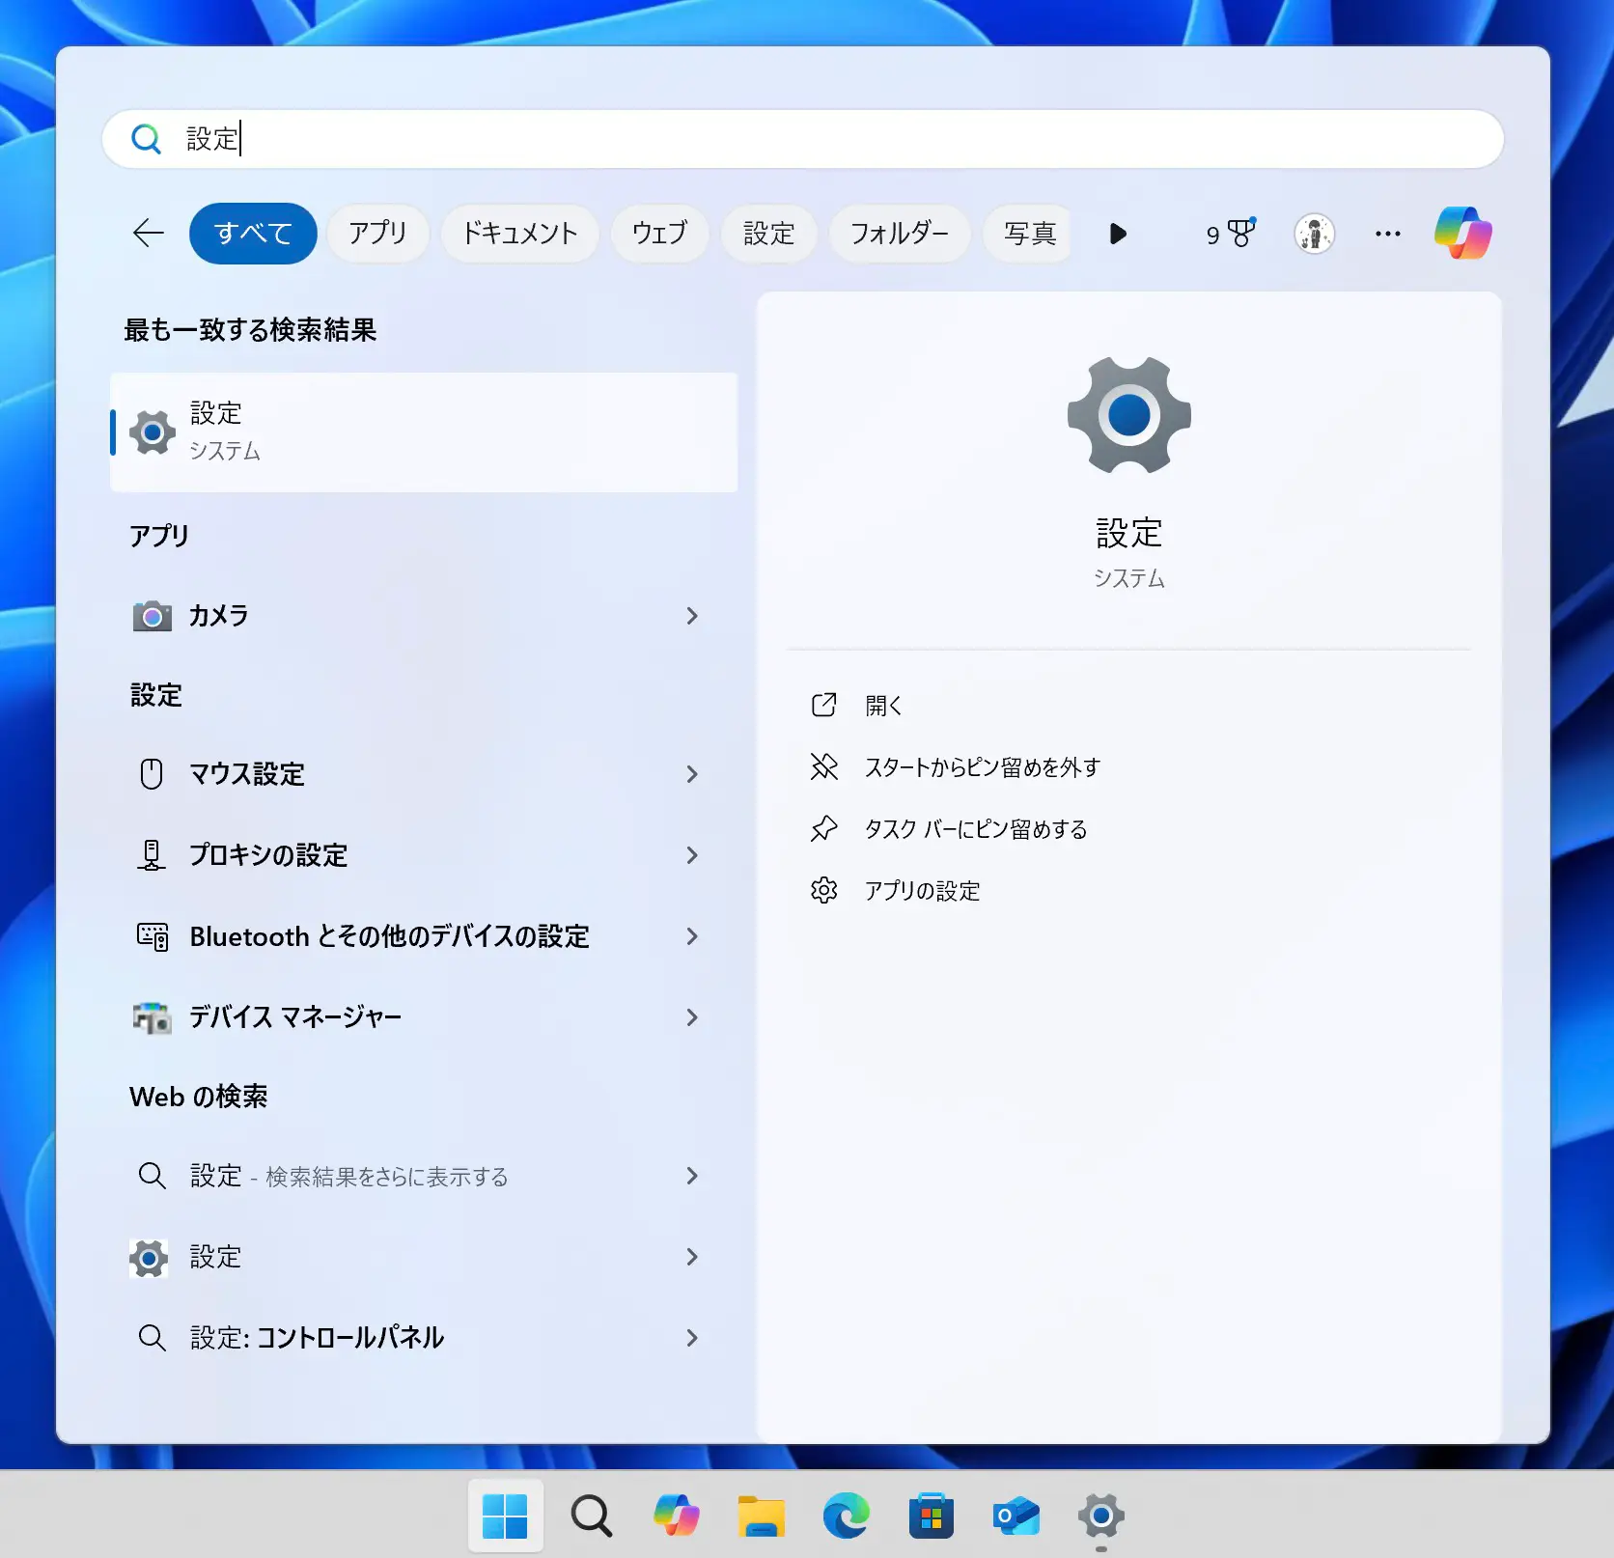Switch to the アプリ filter tab
This screenshot has height=1558, width=1614.
click(x=377, y=233)
